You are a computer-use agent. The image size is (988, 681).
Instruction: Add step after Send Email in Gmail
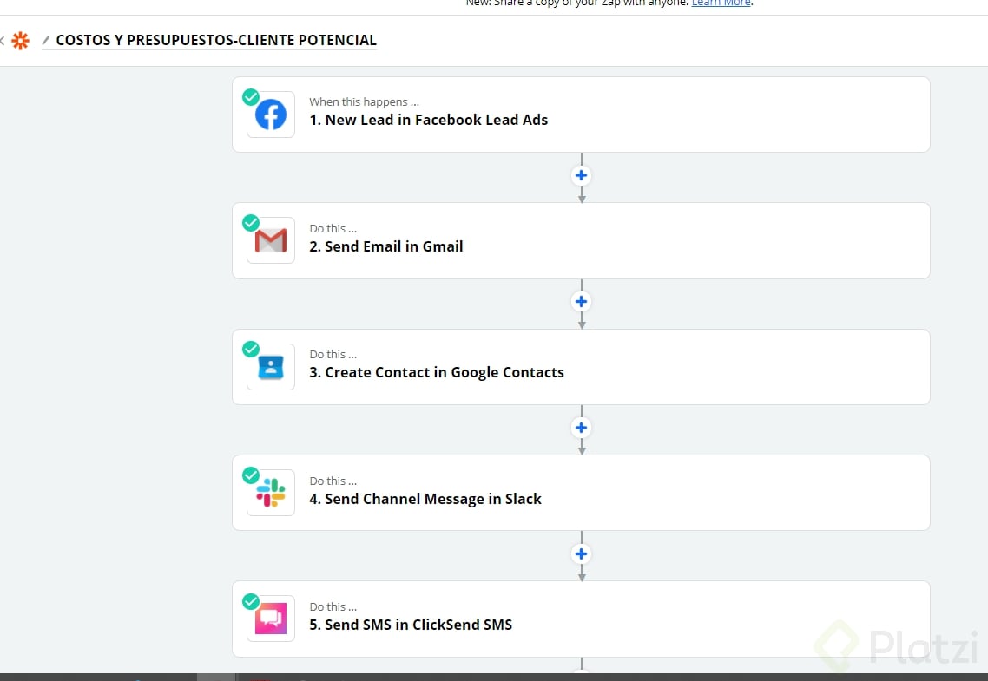(x=582, y=302)
